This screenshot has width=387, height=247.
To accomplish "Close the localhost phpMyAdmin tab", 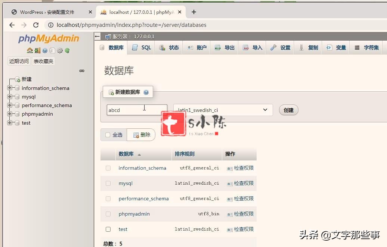I will pos(180,12).
